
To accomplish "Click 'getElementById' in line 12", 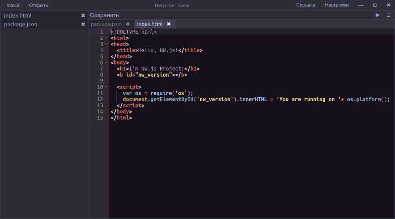I will [x=172, y=99].
